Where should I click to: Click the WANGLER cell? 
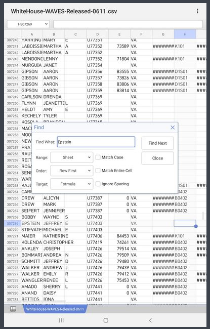(x=32, y=280)
